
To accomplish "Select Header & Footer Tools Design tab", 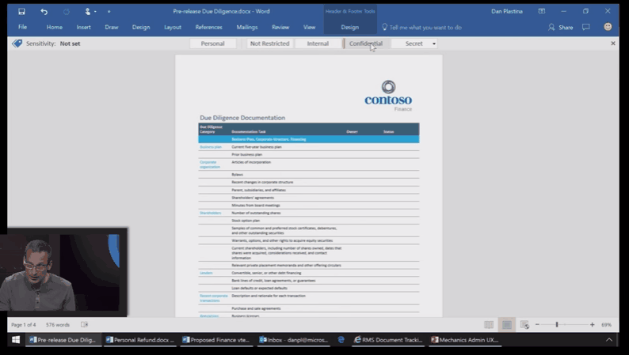I will click(350, 27).
